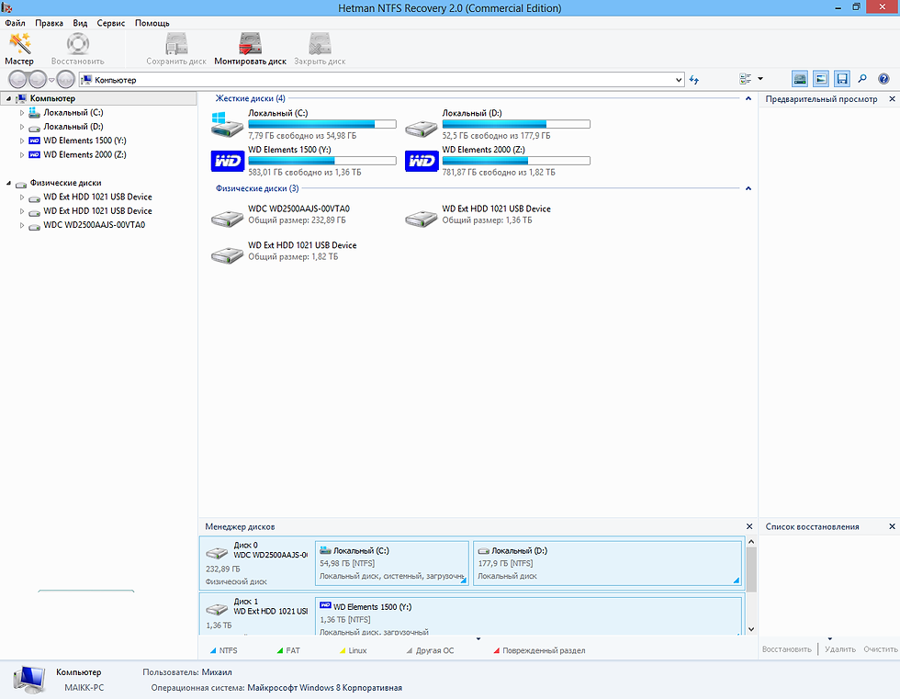Open the navigation history dropdown arrow
900x699 pixels.
point(51,80)
